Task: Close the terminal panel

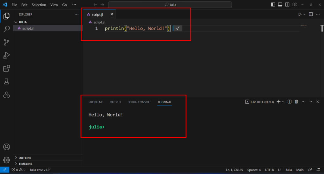Action: tap(318, 102)
